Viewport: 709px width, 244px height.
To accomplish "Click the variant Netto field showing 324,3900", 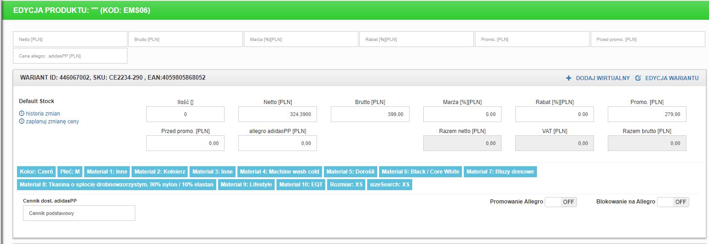I will coord(277,114).
